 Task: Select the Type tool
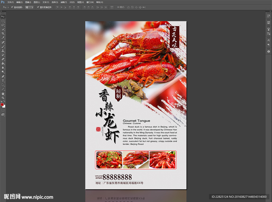click(3, 80)
